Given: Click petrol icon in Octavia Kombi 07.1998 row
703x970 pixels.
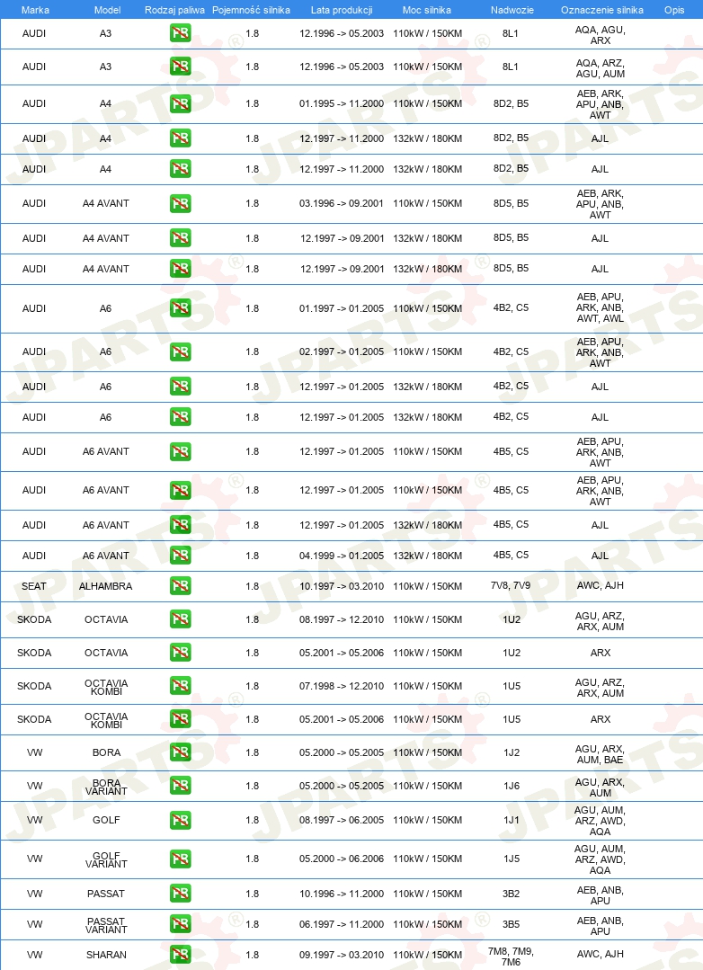Looking at the screenshot, I should click(180, 686).
